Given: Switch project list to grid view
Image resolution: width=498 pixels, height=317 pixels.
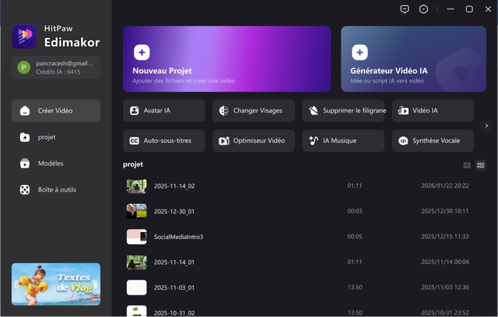Looking at the screenshot, I should (467, 165).
